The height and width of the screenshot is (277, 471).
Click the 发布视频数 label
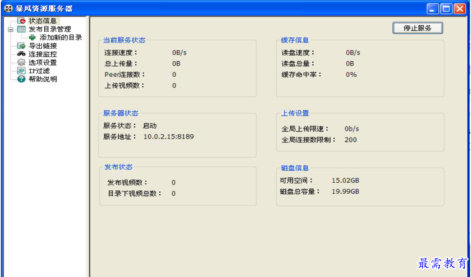(x=128, y=182)
